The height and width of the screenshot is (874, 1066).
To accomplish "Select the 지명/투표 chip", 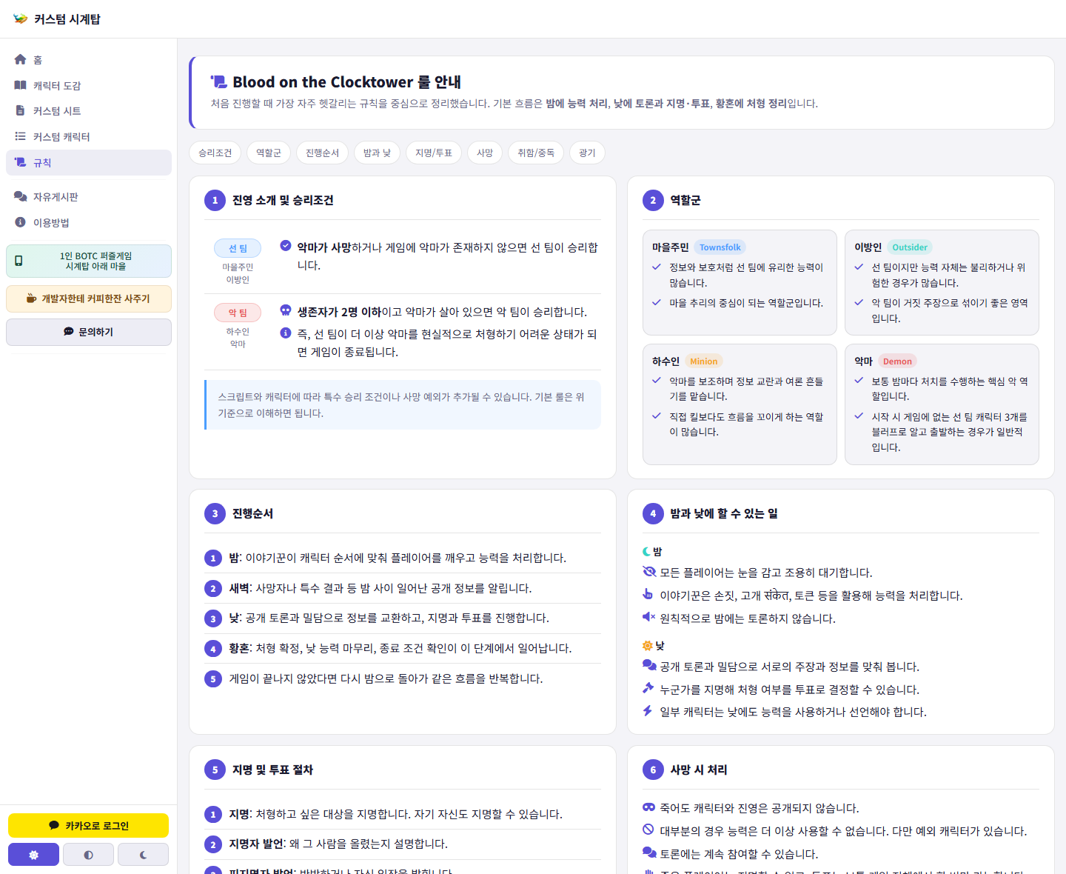I will pyautogui.click(x=434, y=153).
